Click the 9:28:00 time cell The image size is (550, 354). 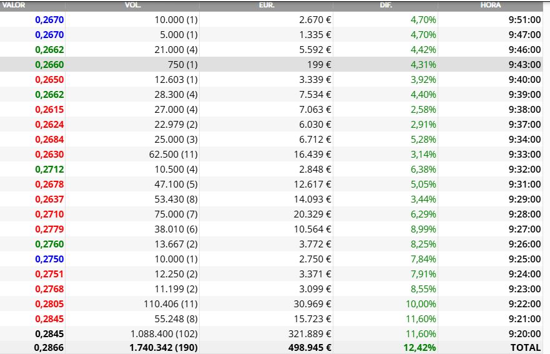tap(525, 214)
